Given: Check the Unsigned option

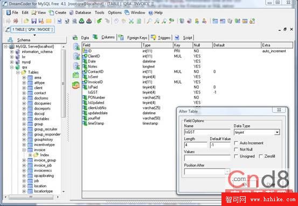Looking at the screenshot, I should click(x=236, y=156).
